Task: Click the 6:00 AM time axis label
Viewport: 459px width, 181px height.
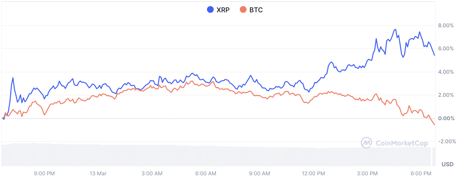Action: click(206, 174)
